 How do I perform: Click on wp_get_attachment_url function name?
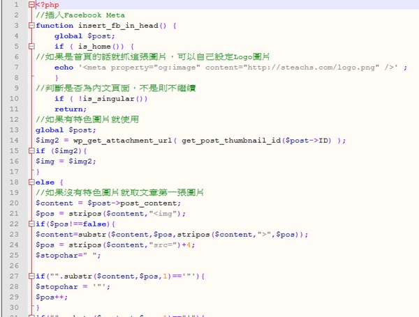click(x=123, y=141)
